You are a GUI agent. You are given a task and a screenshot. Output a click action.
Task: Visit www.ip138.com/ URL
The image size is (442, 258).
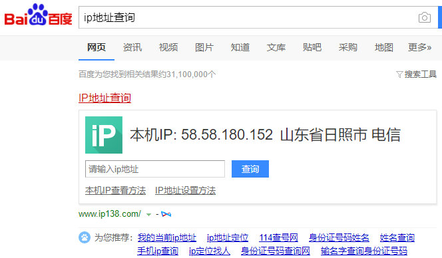[x=110, y=214]
